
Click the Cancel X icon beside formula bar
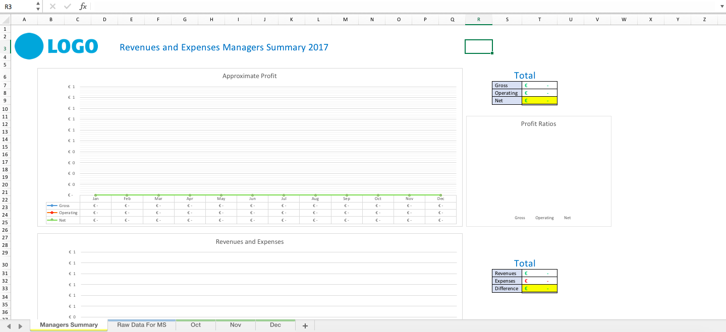click(x=52, y=7)
